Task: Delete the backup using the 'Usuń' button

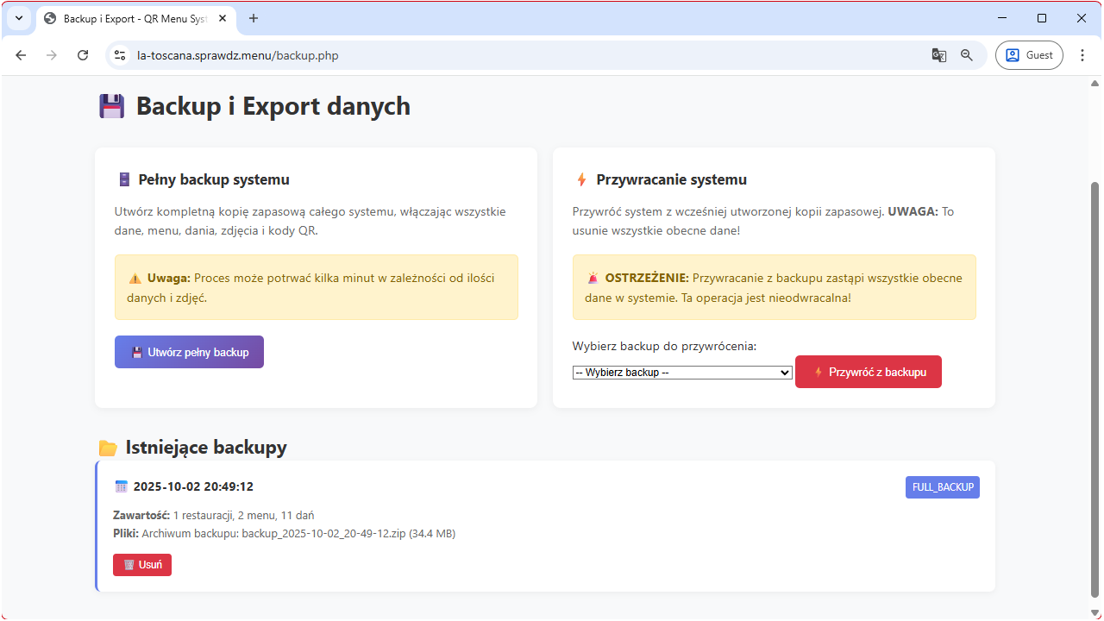Action: (141, 564)
